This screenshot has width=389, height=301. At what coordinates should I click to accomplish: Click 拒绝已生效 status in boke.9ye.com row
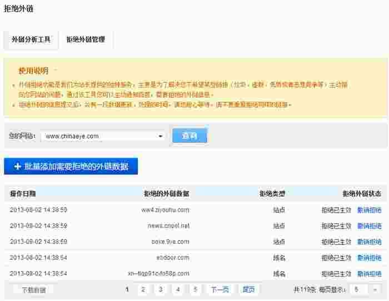tap(336, 242)
